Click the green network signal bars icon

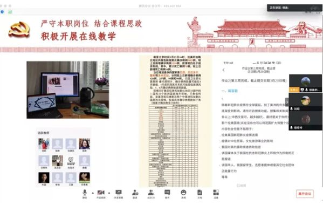click(10, 12)
